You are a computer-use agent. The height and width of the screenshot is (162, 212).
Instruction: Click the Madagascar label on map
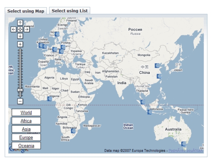point(92,126)
